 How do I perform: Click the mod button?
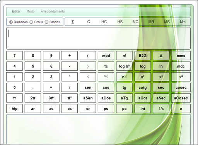(x=106, y=56)
